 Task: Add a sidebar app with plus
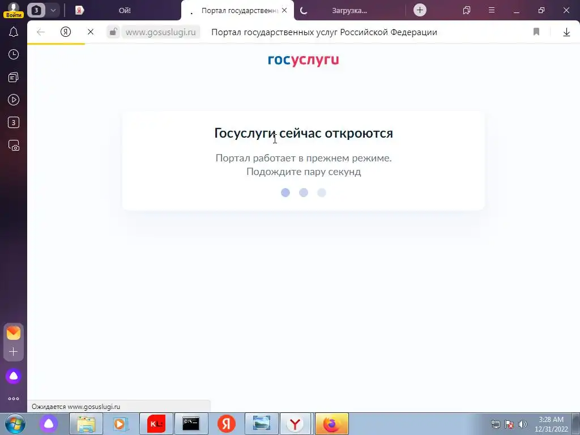point(14,351)
